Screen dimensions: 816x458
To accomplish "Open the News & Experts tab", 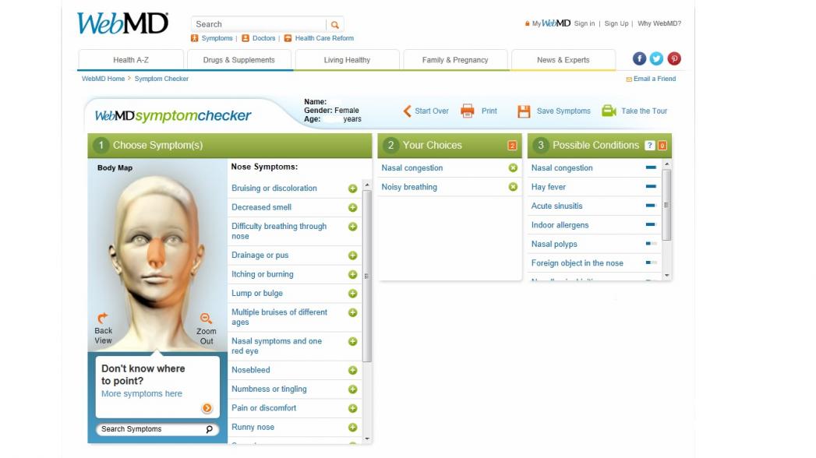I will click(563, 60).
